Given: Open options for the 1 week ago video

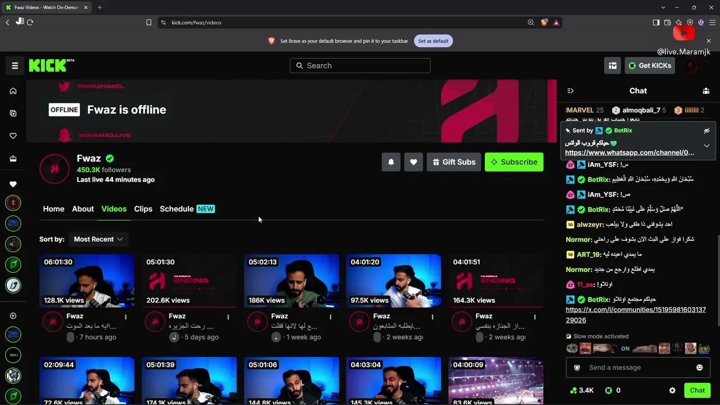Looking at the screenshot, I should (x=330, y=317).
